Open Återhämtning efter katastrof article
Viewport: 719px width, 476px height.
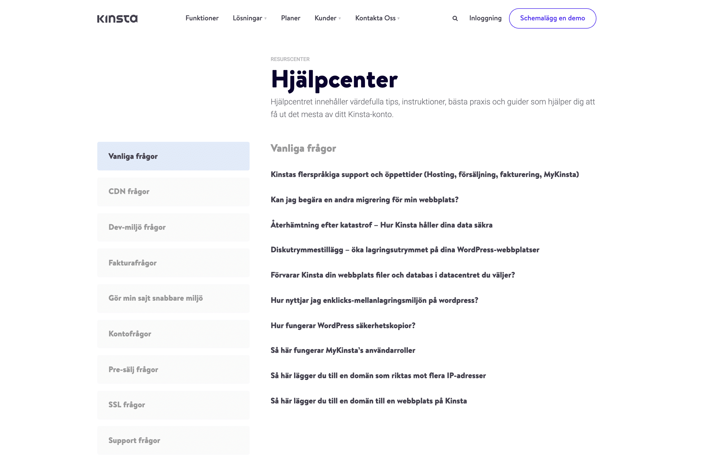(381, 225)
